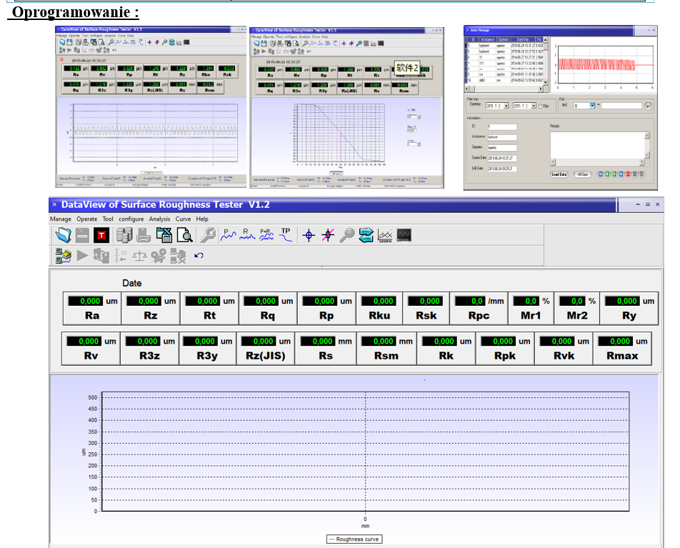This screenshot has width=680, height=548.
Task: Click the open folder icon in toolbar
Action: (64, 235)
